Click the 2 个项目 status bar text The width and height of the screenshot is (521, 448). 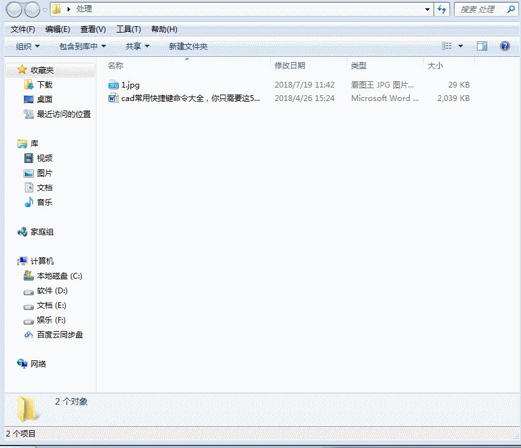tap(20, 434)
